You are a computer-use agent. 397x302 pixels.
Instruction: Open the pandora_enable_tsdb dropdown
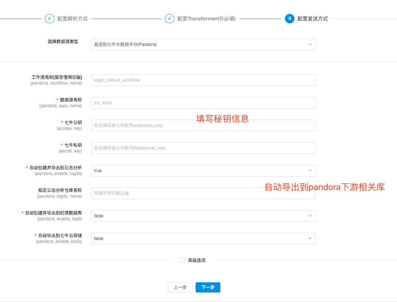click(203, 216)
